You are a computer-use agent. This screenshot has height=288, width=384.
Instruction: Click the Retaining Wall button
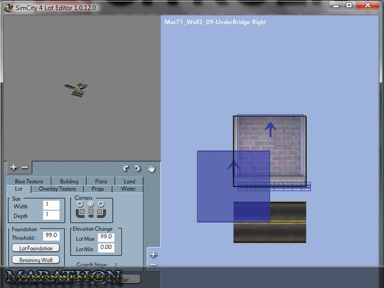[x=36, y=260]
